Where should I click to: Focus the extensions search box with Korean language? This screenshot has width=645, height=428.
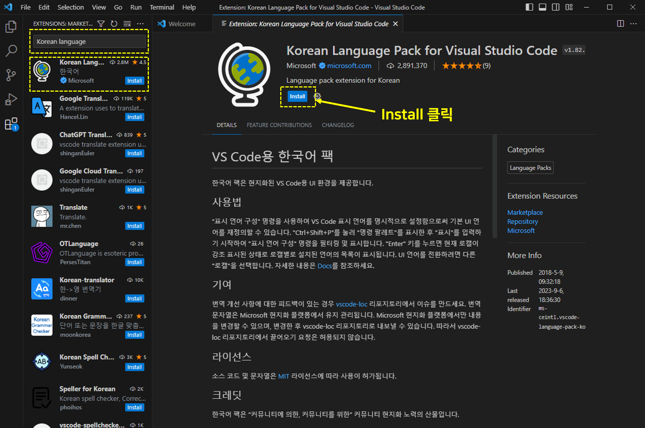tap(89, 41)
